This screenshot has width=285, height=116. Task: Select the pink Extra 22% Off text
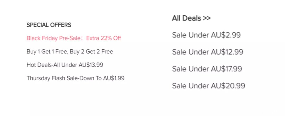point(104,38)
